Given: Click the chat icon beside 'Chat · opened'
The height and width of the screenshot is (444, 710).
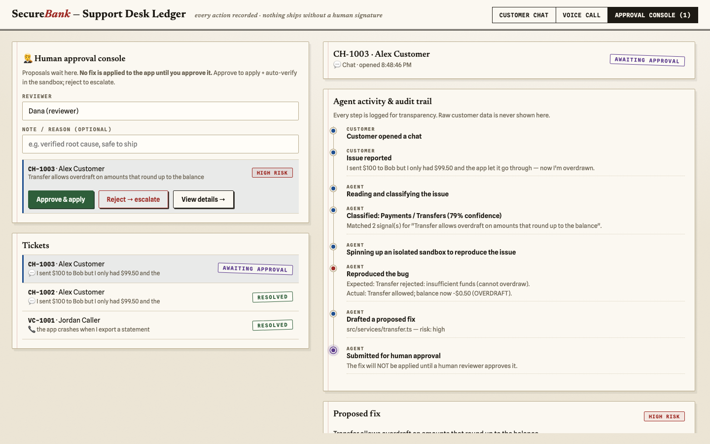Looking at the screenshot, I should tap(337, 65).
